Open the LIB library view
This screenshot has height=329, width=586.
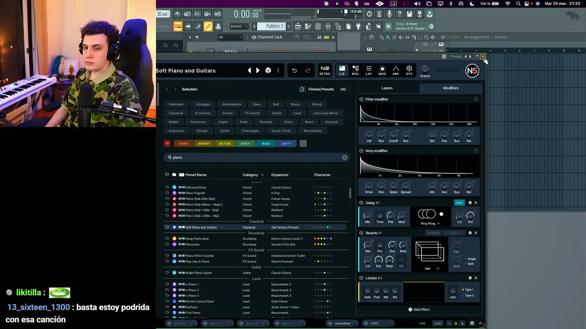[x=342, y=70]
